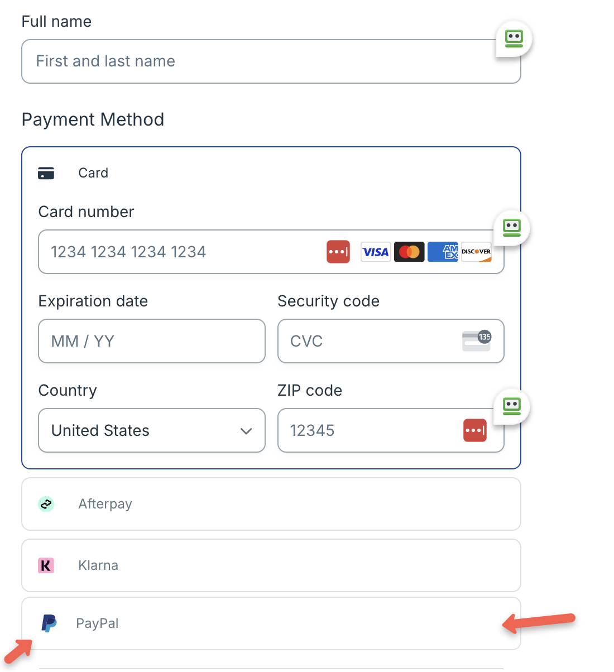
Task: Focus the Expiration date MM / YY field
Action: (x=152, y=341)
